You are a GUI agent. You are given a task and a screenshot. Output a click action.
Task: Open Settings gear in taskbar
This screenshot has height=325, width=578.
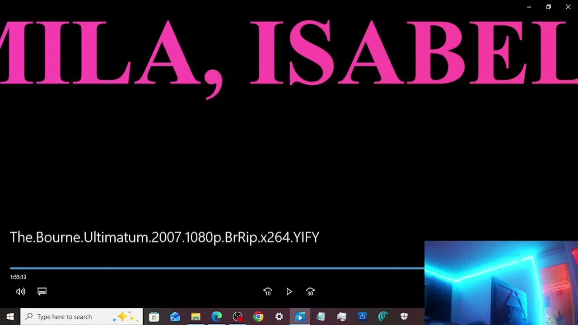tap(279, 317)
